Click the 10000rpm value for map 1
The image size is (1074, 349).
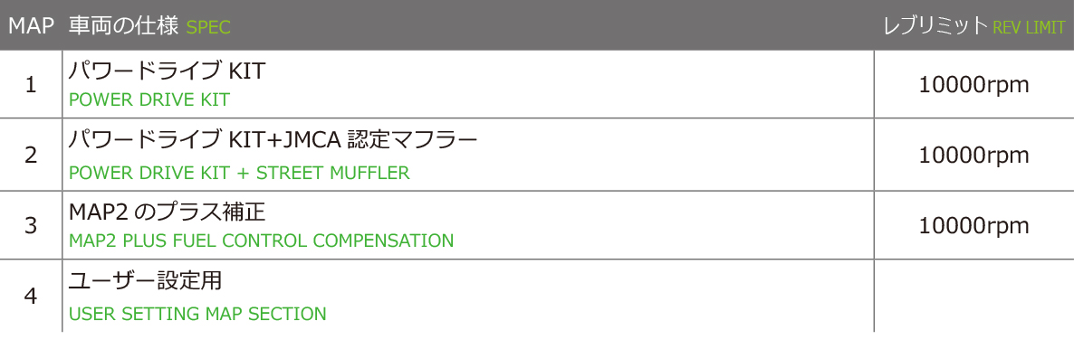pyautogui.click(x=974, y=86)
